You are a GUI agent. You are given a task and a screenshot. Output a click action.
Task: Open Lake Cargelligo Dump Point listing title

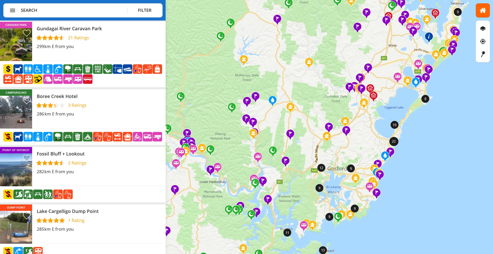tap(68, 211)
